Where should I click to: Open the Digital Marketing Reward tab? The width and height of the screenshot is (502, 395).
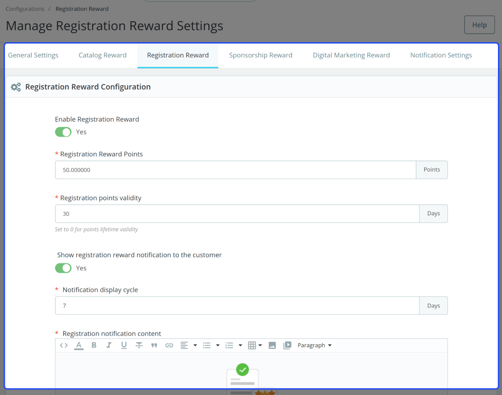(x=351, y=55)
